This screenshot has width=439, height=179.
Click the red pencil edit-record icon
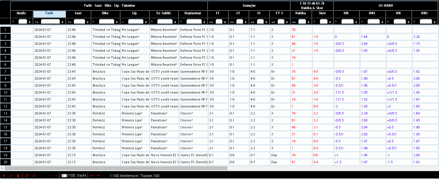[11, 175]
